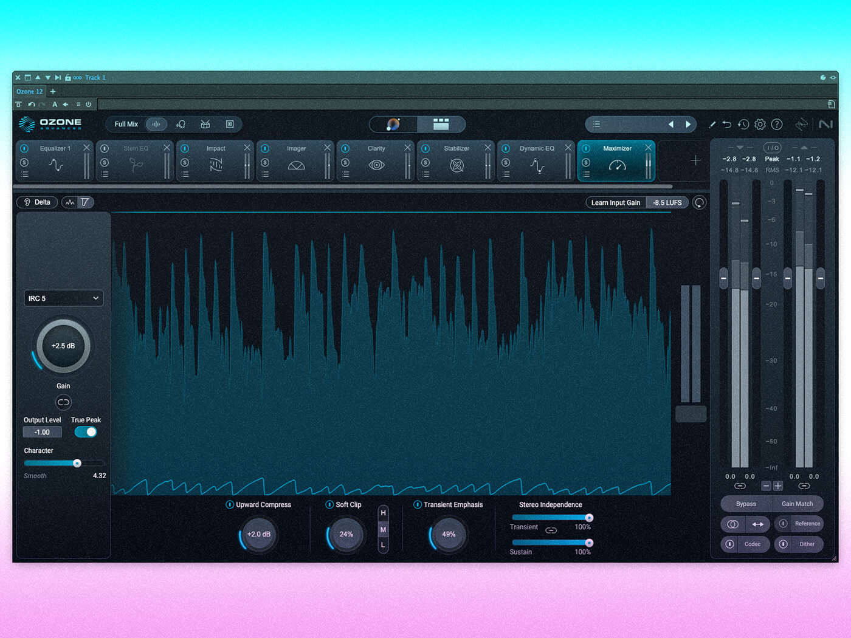Click the help question mark icon

tap(777, 125)
